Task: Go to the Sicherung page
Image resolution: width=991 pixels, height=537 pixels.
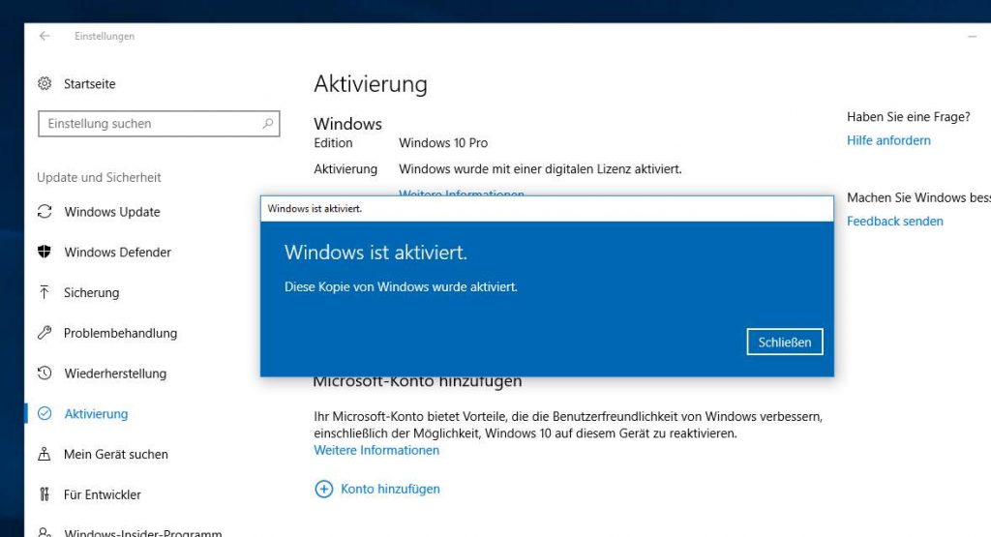Action: point(92,292)
